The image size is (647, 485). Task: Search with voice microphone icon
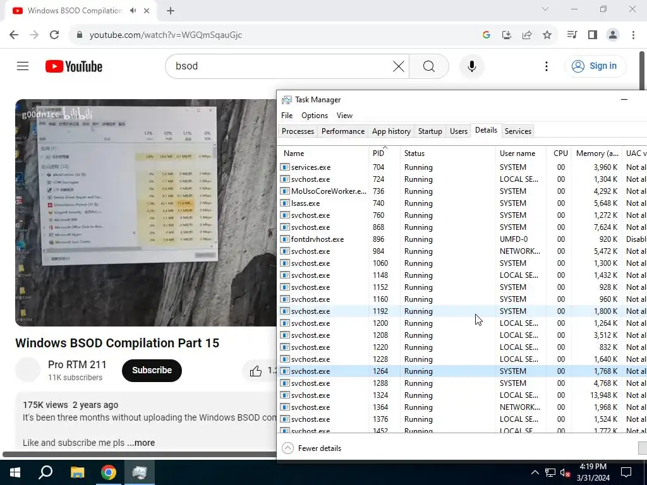coord(471,66)
